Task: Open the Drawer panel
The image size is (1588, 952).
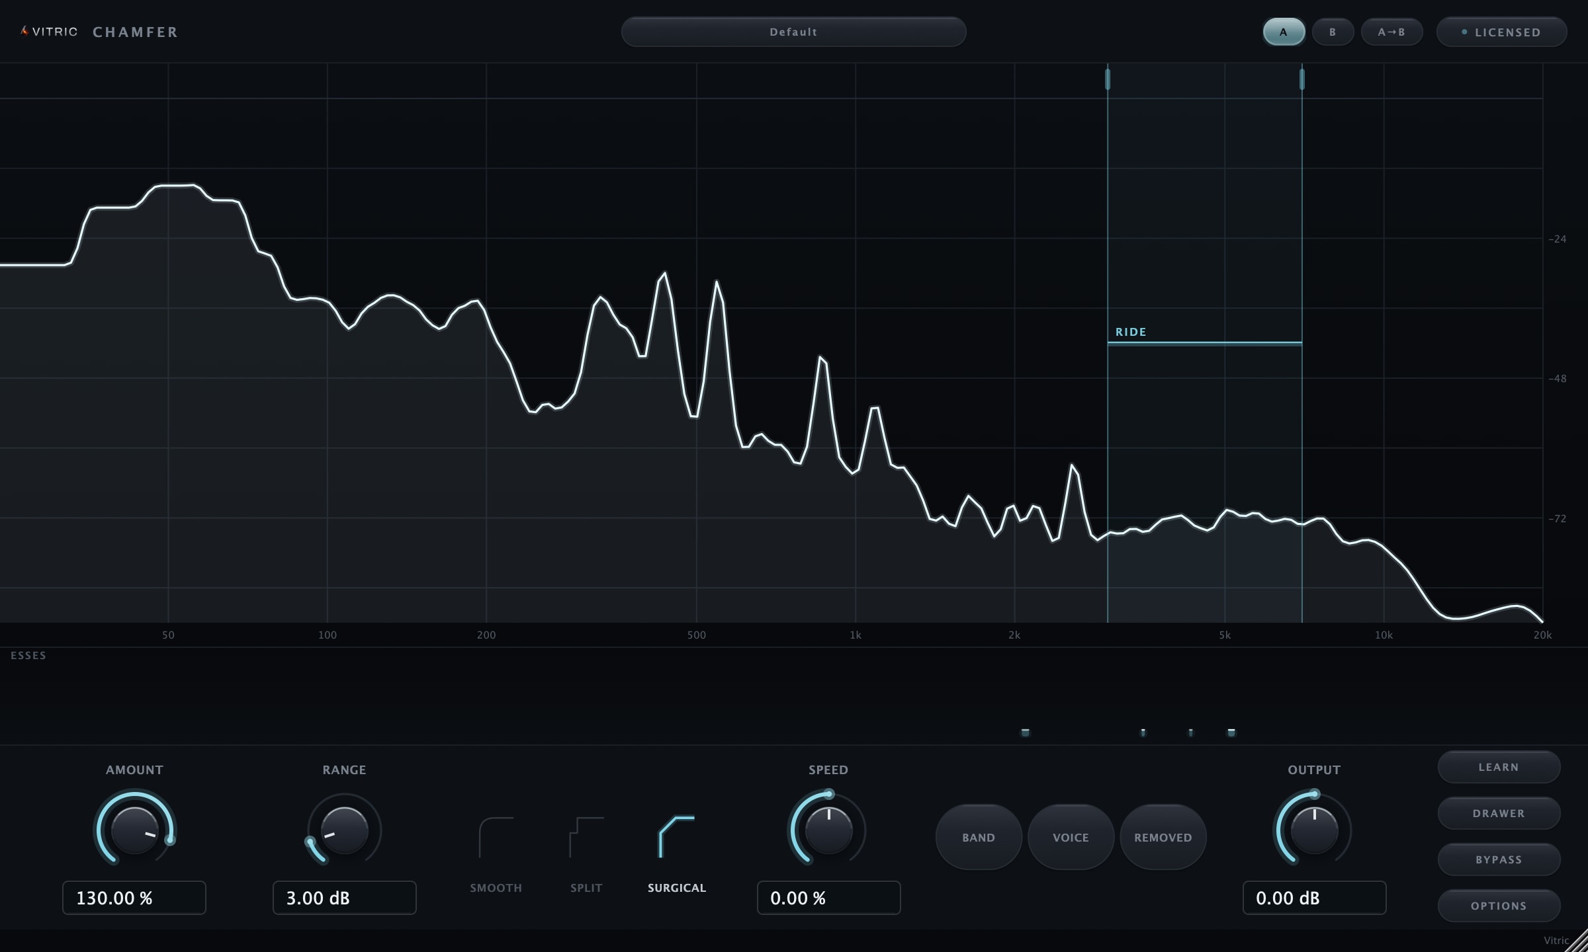Action: coord(1499,813)
